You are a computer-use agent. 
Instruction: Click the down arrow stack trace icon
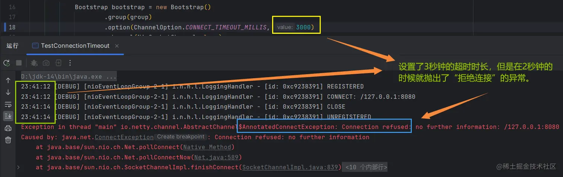point(8,92)
